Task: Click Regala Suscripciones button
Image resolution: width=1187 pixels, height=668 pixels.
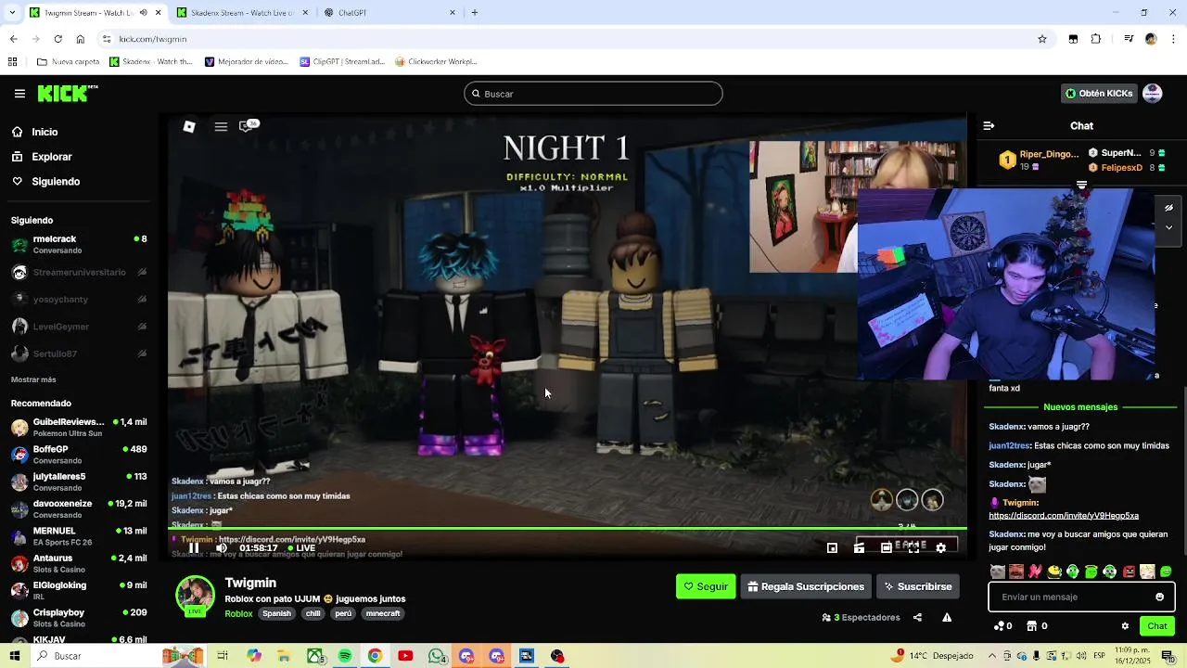Action: pos(806,586)
